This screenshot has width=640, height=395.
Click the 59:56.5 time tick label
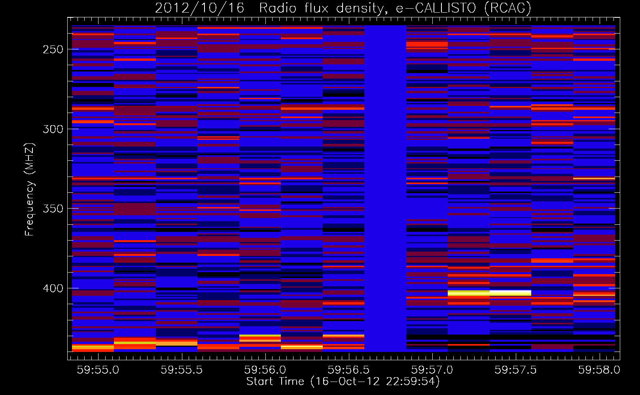(348, 370)
